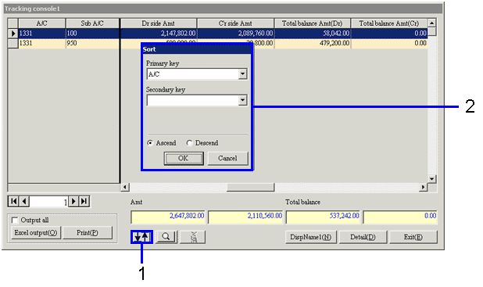
Task: Click the Sort dialog title bar
Action: 196,49
